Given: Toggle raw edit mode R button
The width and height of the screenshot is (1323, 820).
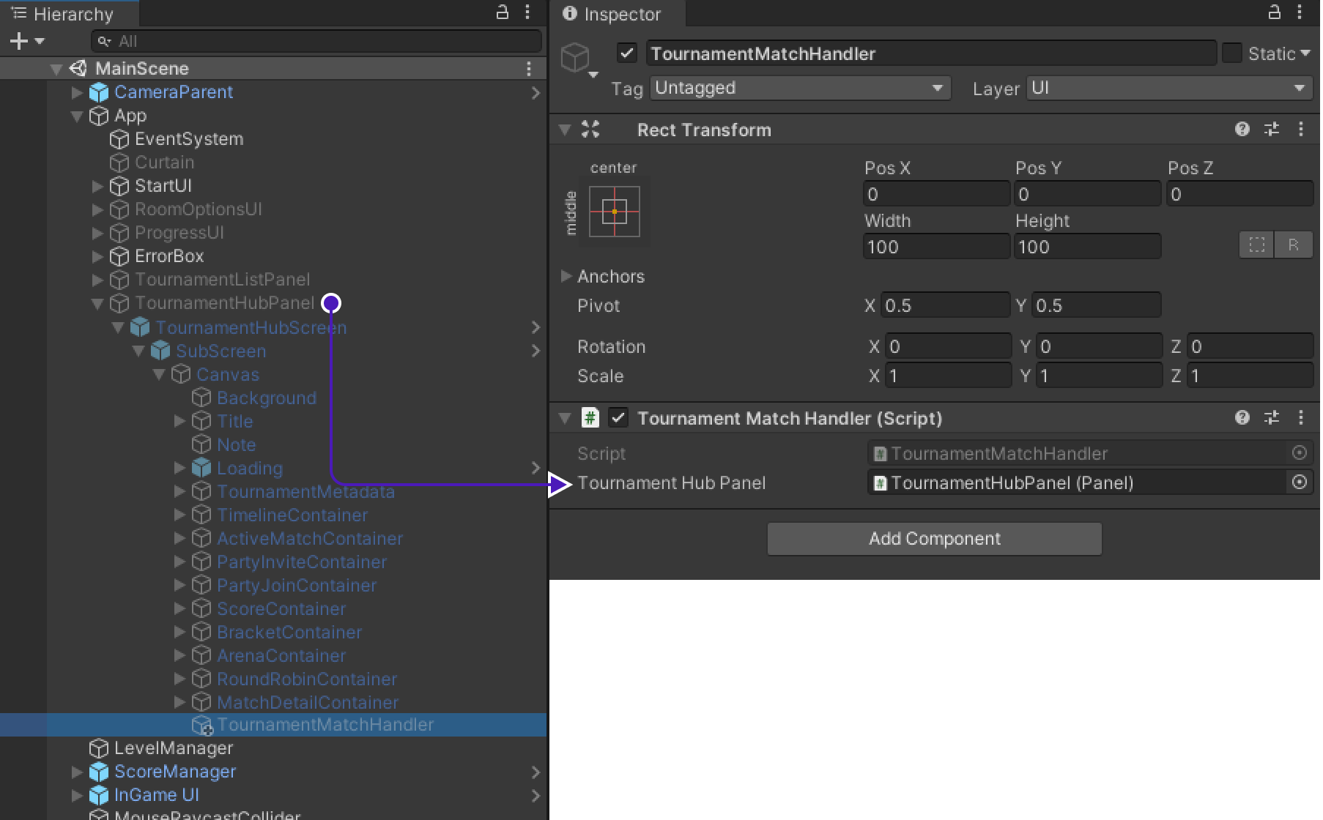Looking at the screenshot, I should [x=1293, y=245].
